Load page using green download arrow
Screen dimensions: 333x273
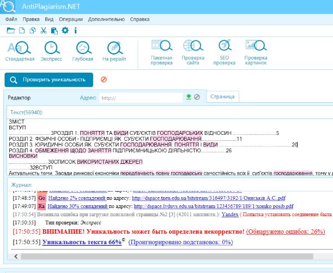[x=189, y=97]
